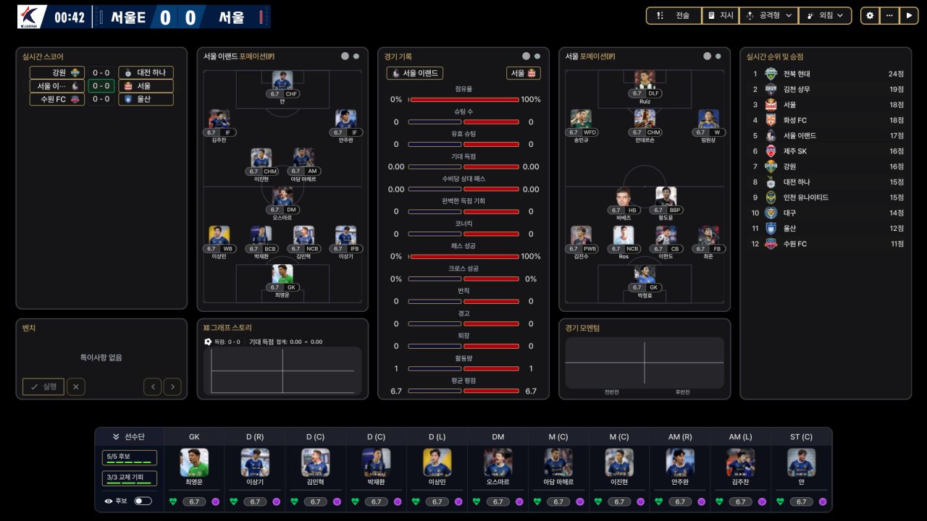The image size is (927, 521).
Task: Open the 지시 instructions button
Action: (721, 15)
